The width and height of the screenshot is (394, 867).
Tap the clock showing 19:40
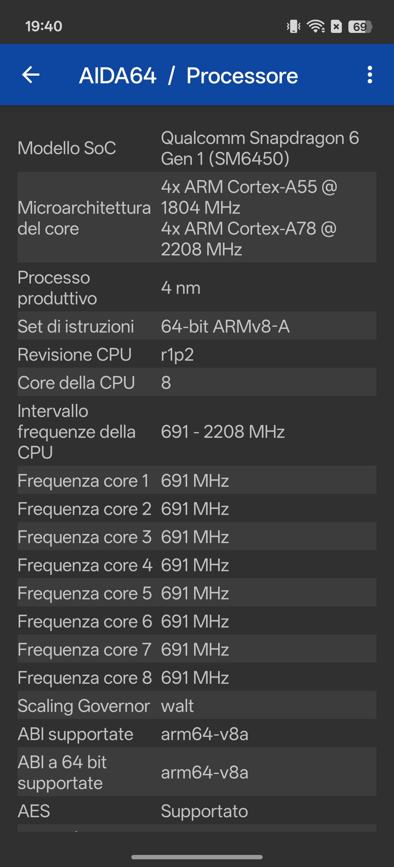(x=44, y=26)
